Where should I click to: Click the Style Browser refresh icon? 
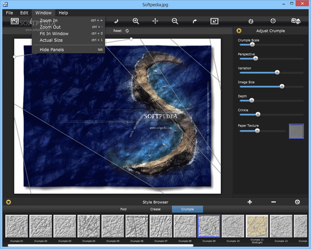coord(297,202)
